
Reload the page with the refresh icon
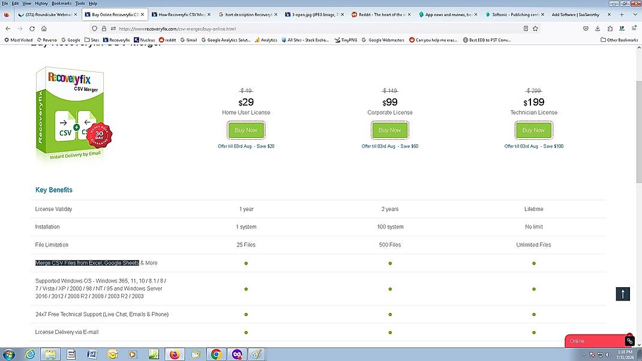pyautogui.click(x=32, y=29)
